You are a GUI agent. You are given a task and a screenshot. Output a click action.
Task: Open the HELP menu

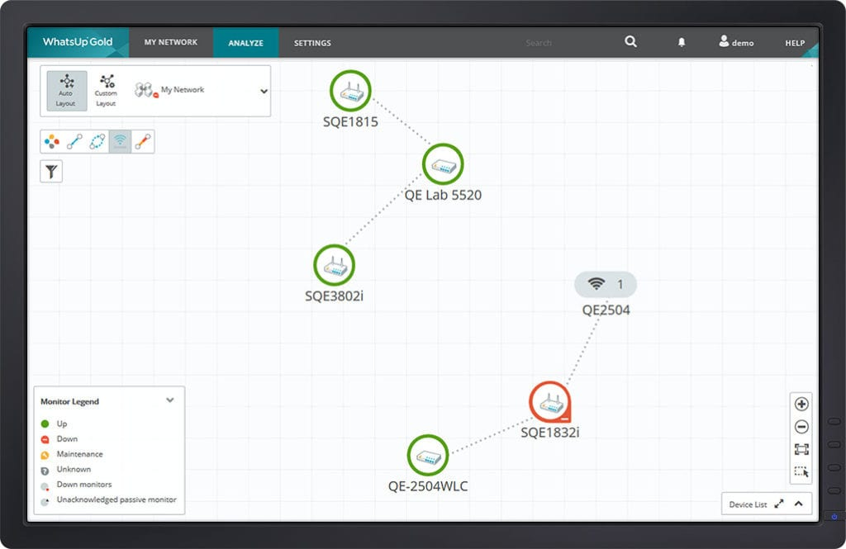795,43
